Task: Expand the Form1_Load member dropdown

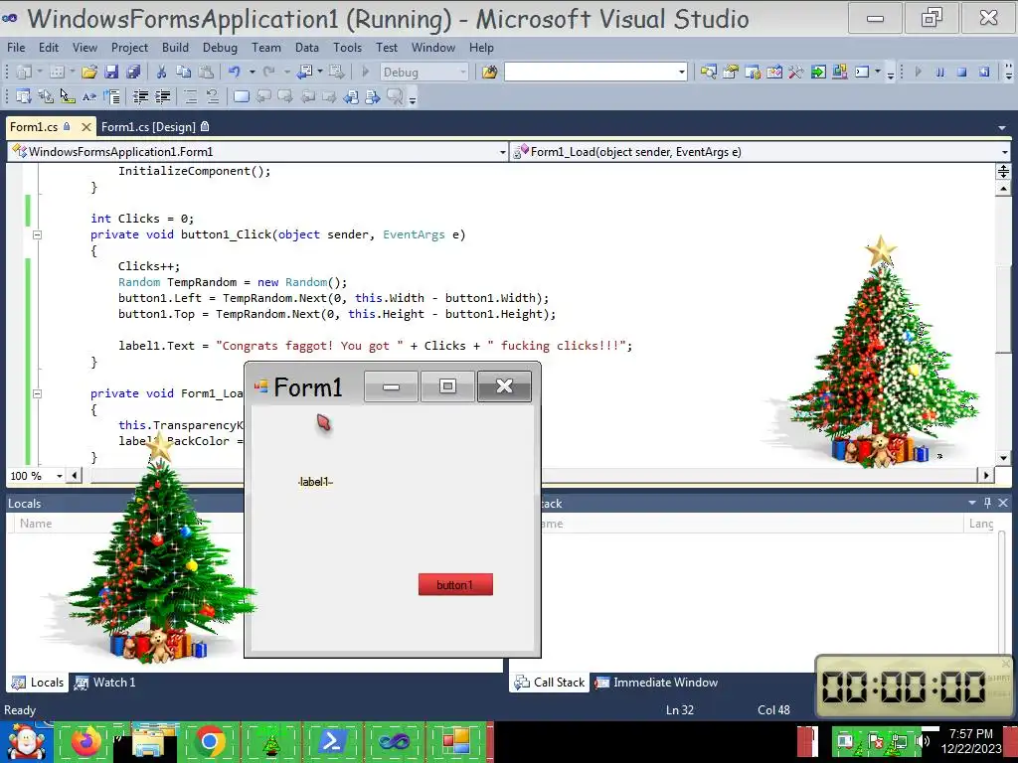Action: [1004, 152]
